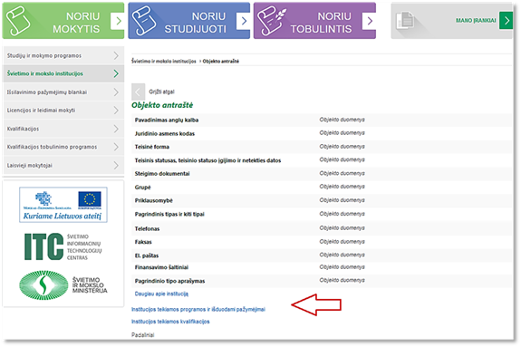
Task: Open Išsilavinimo pažymėjimų blankai menu item
Action: click(x=63, y=92)
